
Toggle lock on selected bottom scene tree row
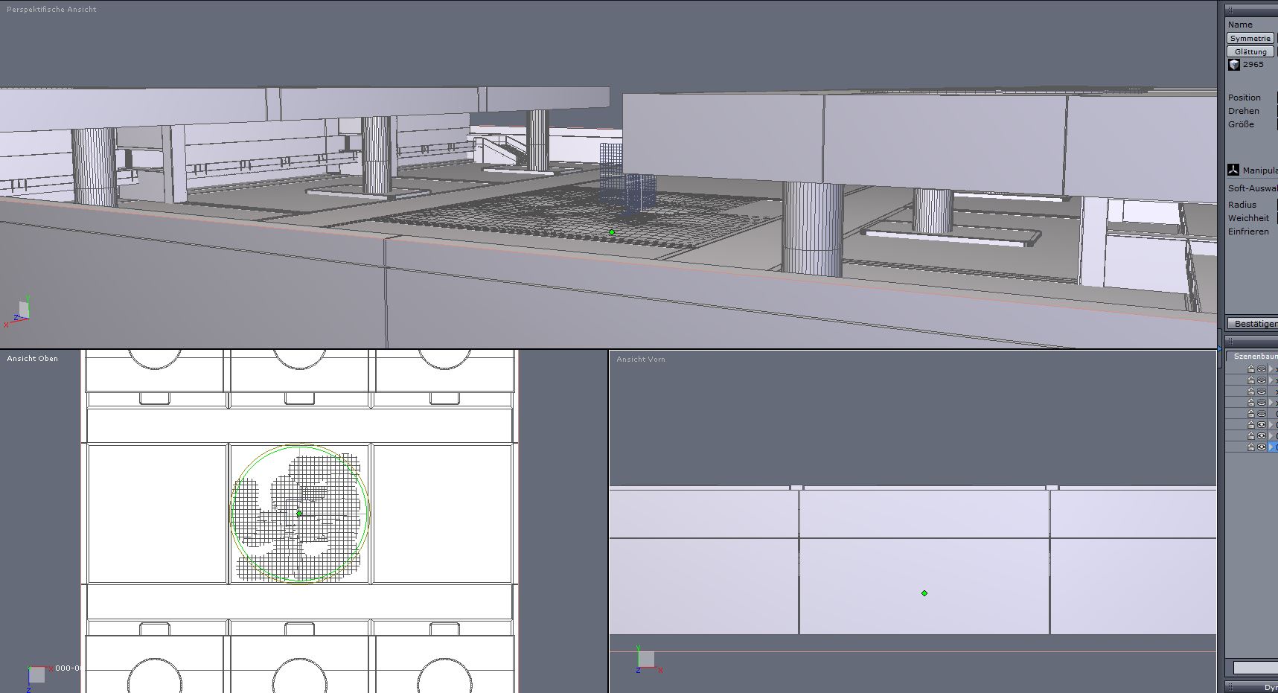pyautogui.click(x=1251, y=447)
